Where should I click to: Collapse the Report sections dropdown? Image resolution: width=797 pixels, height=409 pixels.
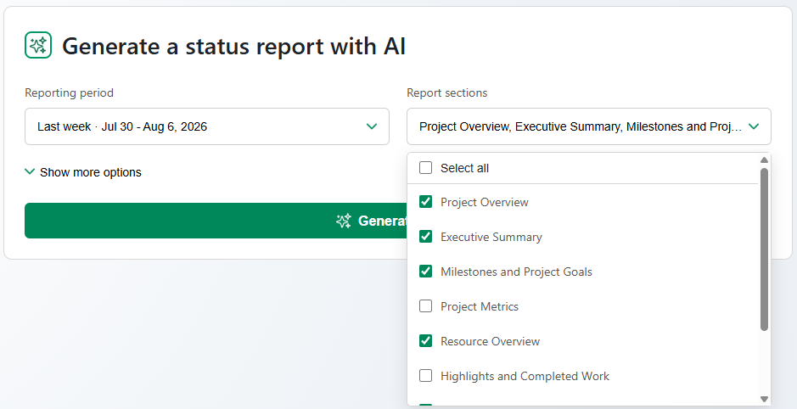coord(588,126)
